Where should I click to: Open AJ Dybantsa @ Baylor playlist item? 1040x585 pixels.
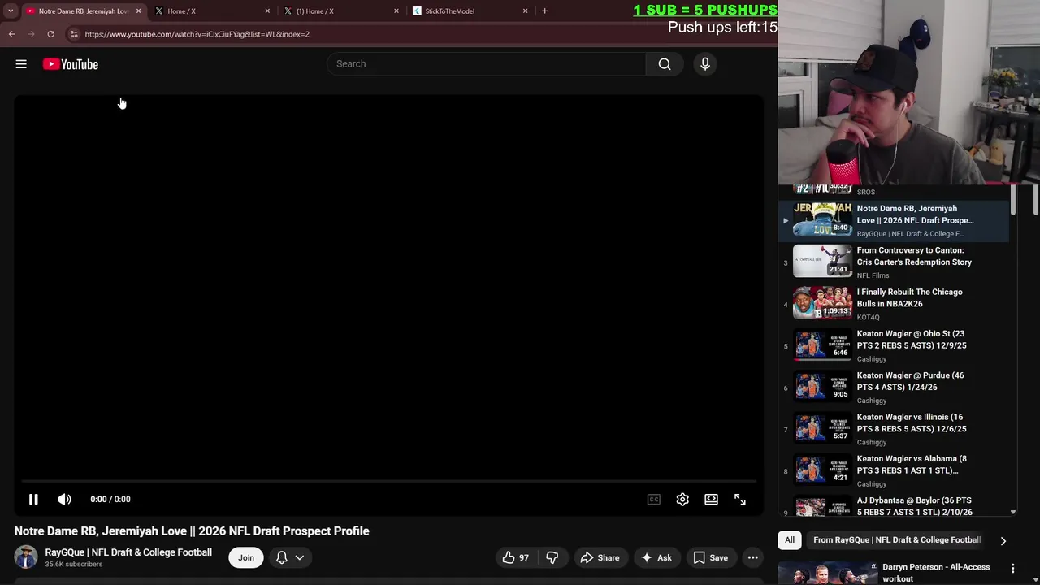tap(894, 507)
